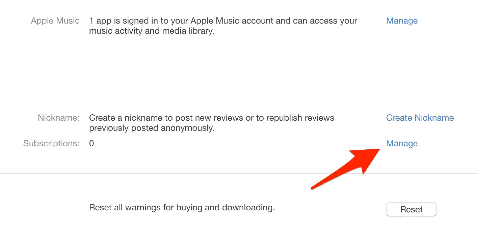The height and width of the screenshot is (238, 478).
Task: Click the "1 app is signed in" text line
Action: (x=223, y=21)
